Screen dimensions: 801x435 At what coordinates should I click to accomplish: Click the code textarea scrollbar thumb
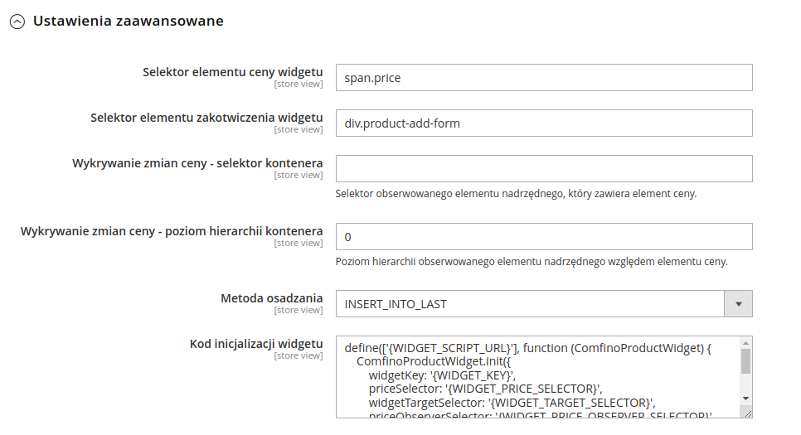click(x=745, y=362)
